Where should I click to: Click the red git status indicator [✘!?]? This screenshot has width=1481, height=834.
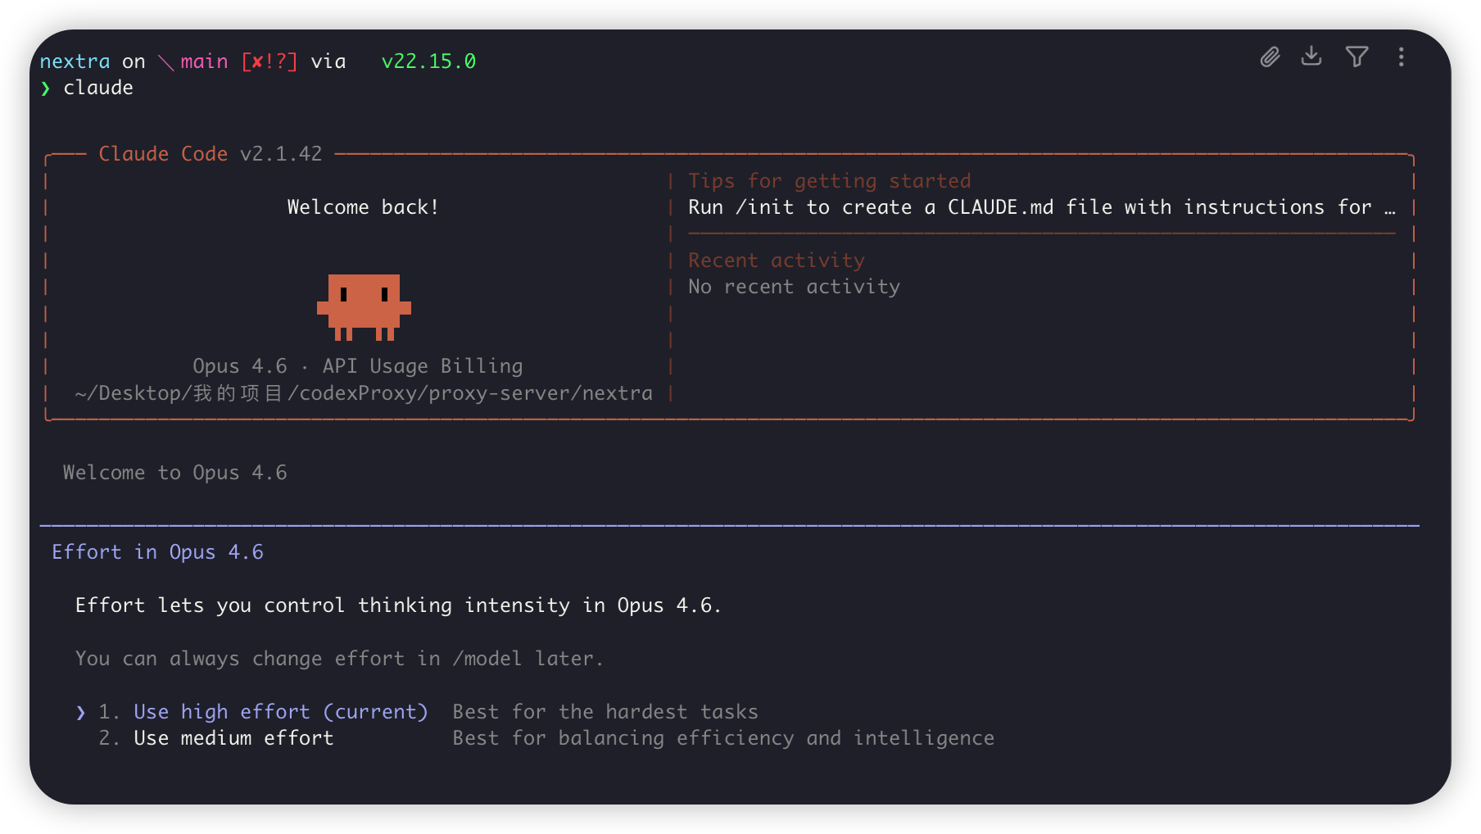tap(269, 61)
